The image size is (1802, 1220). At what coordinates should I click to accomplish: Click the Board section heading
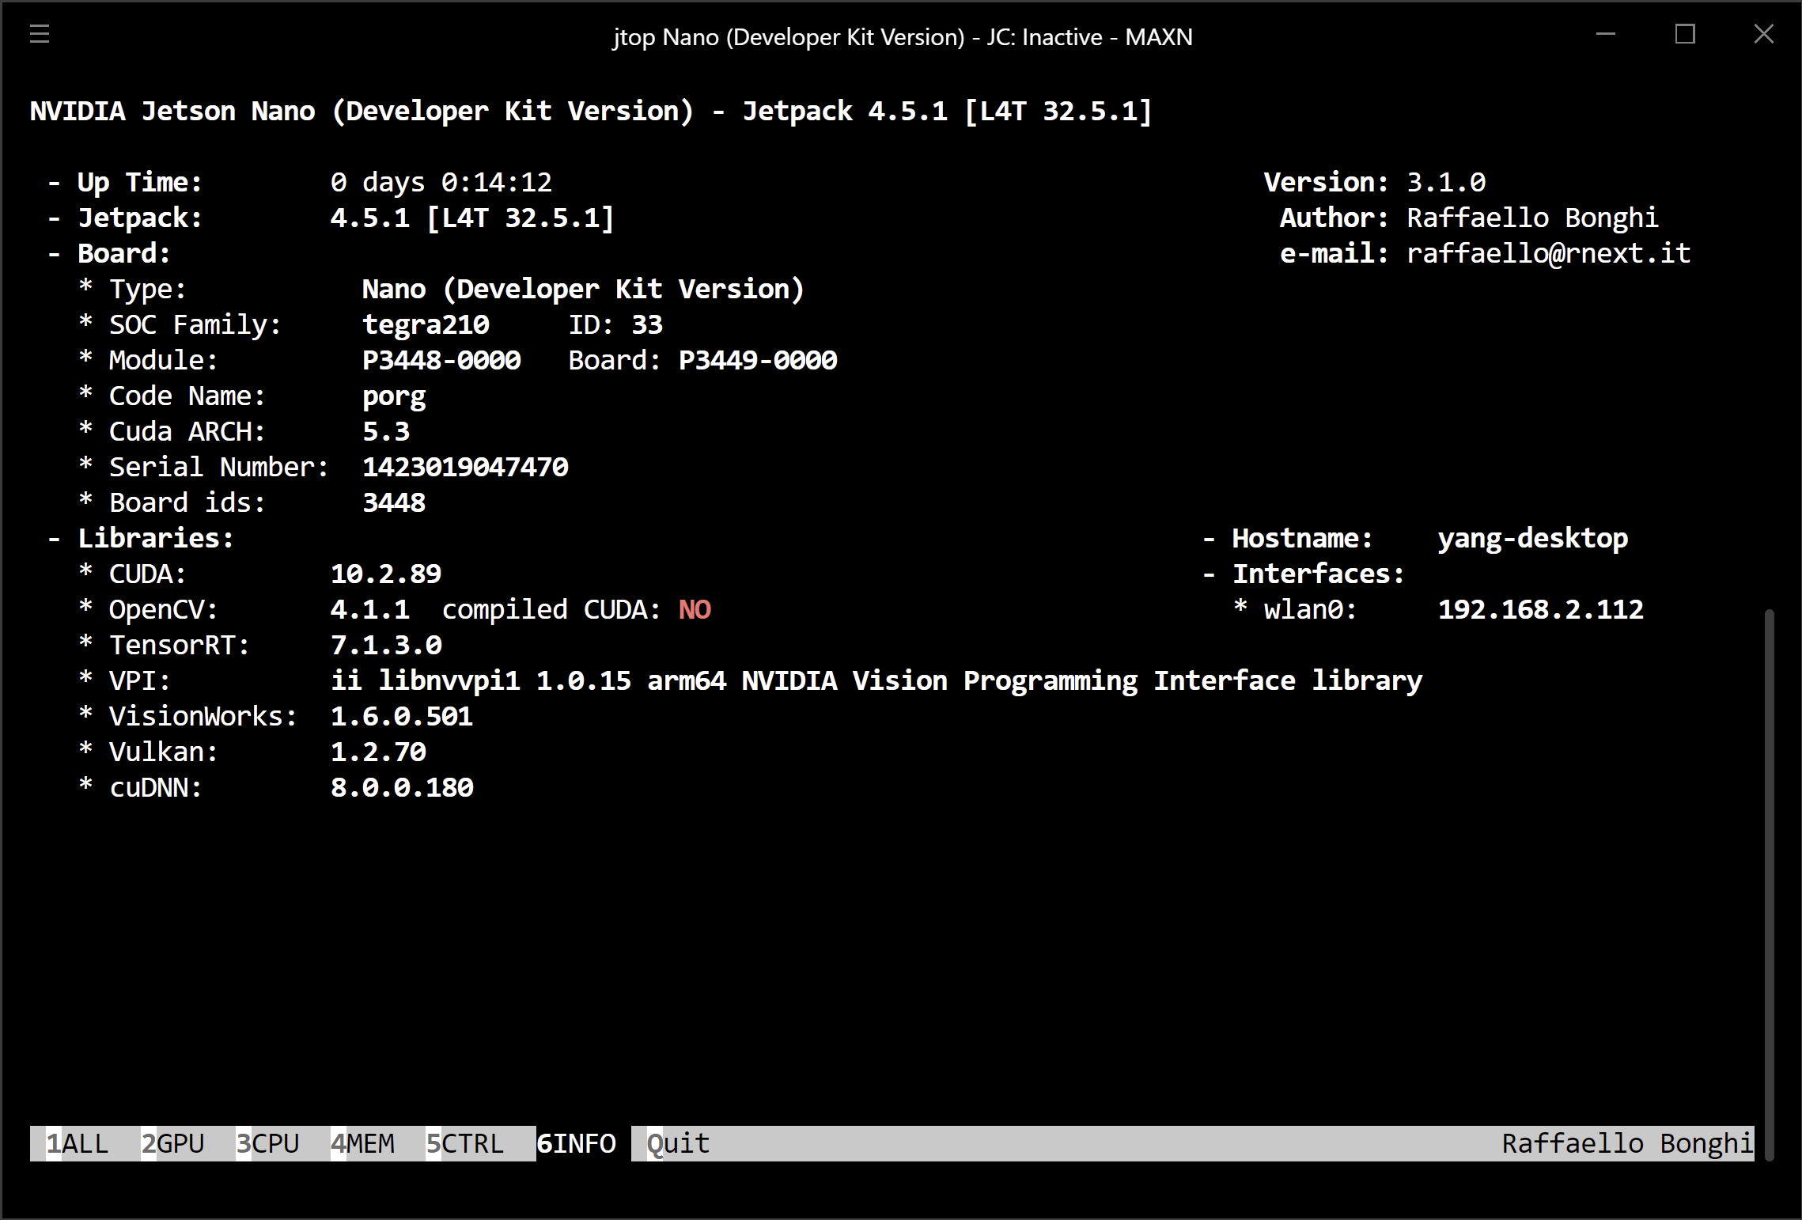coord(124,253)
